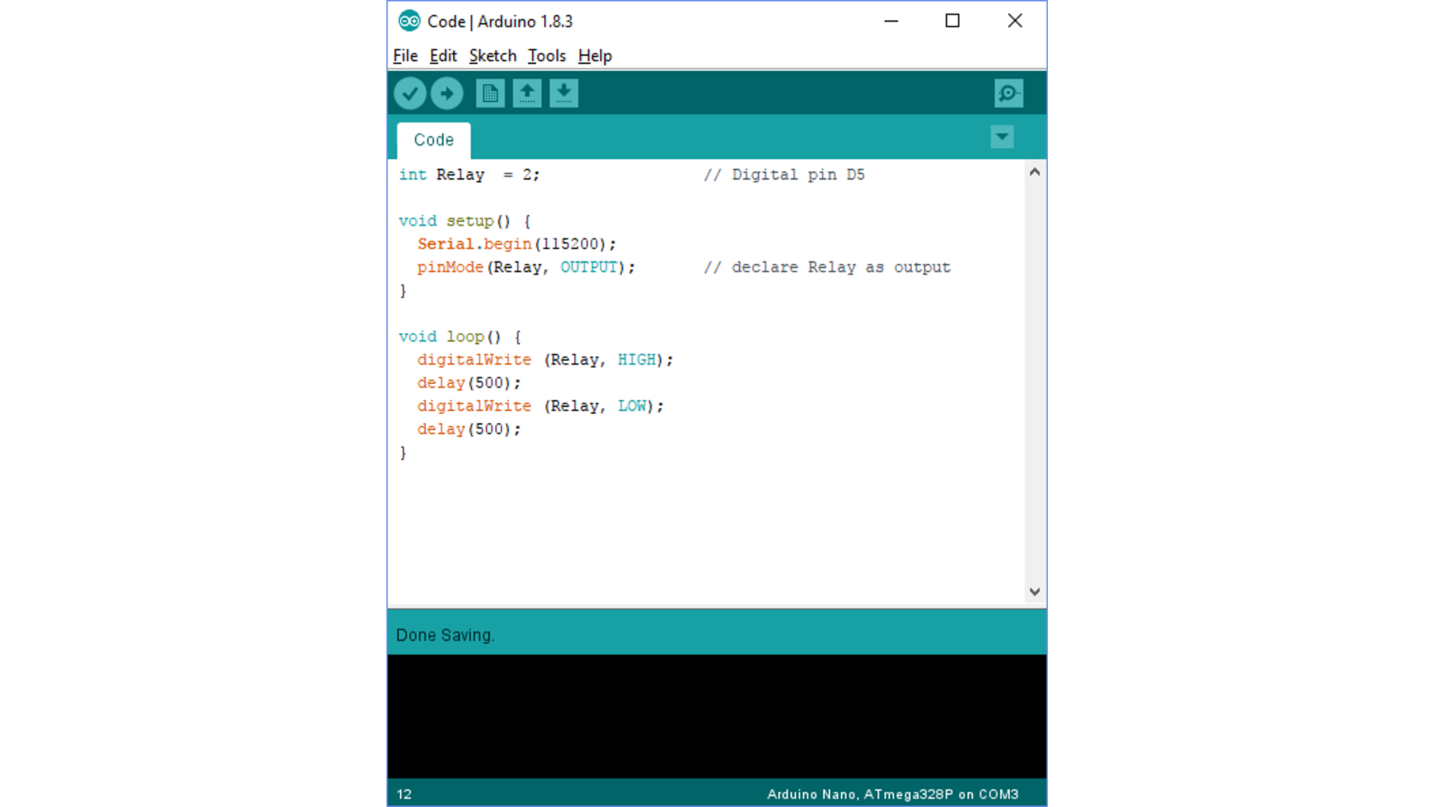The width and height of the screenshot is (1435, 807).
Task: Click the board info on the status bar
Action: (892, 794)
